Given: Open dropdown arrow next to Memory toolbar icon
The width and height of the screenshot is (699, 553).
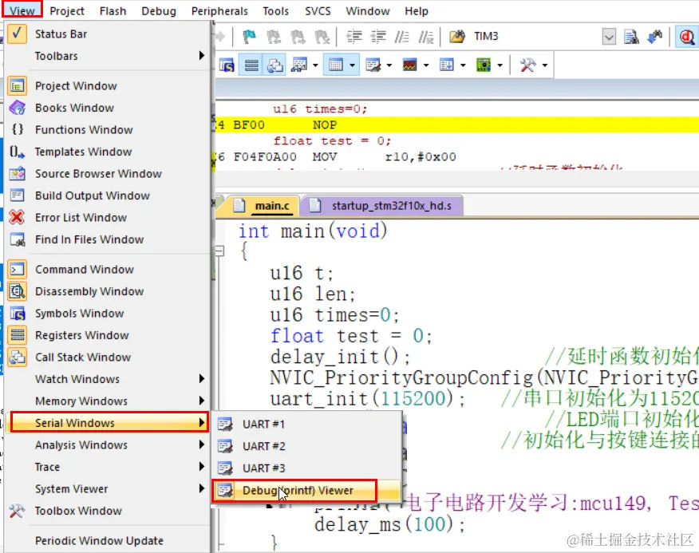Looking at the screenshot, I should pyautogui.click(x=352, y=65).
